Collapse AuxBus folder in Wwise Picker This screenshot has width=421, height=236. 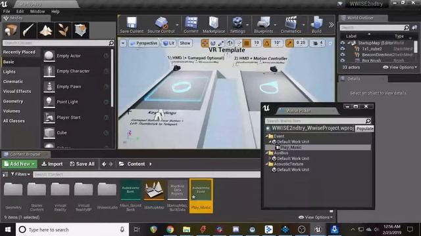267,153
